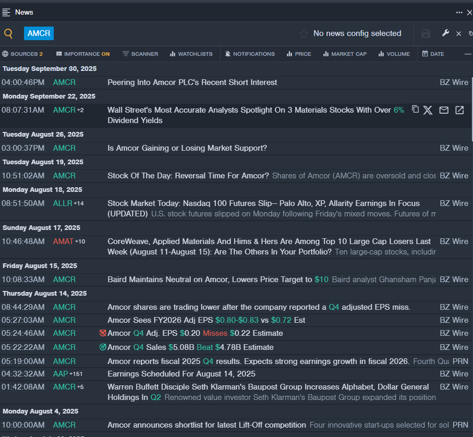Star the news config as favorite
Viewport: 473px width, 437px height.
pos(304,34)
